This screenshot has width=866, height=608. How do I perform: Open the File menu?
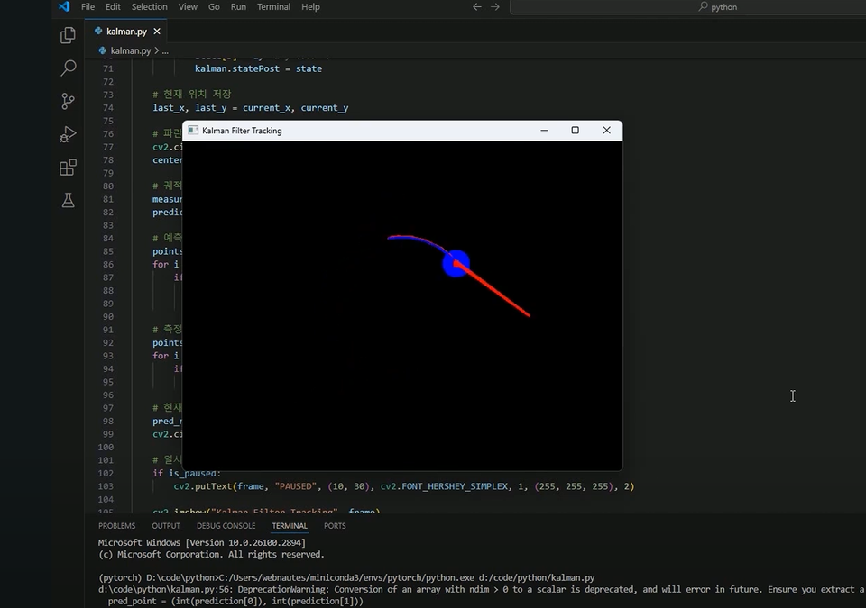click(88, 6)
